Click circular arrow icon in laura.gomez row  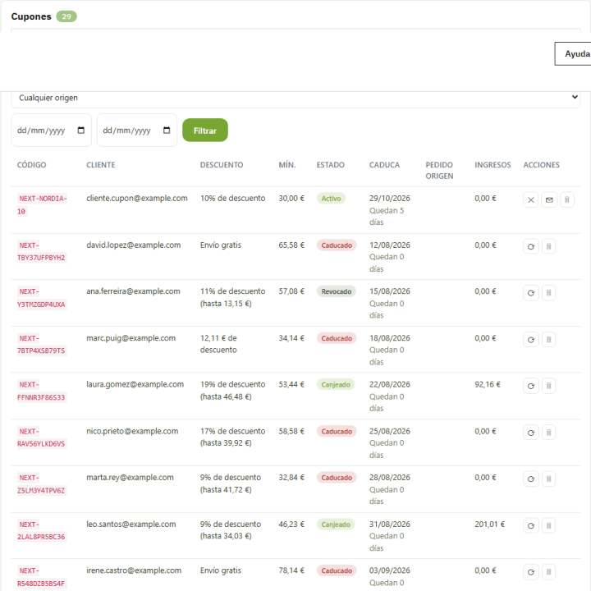[x=531, y=386]
